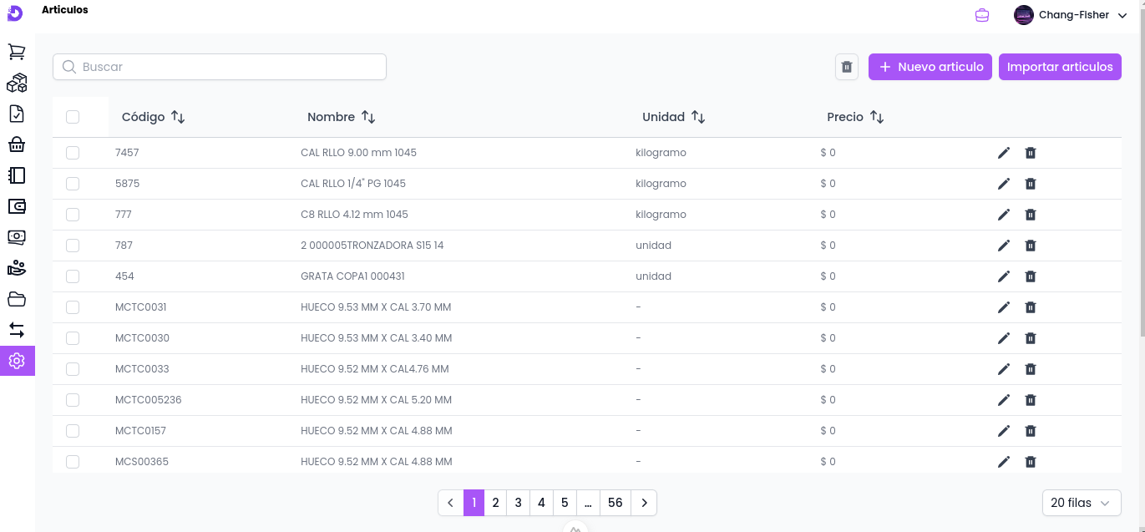Click the Buscar search field

point(220,67)
